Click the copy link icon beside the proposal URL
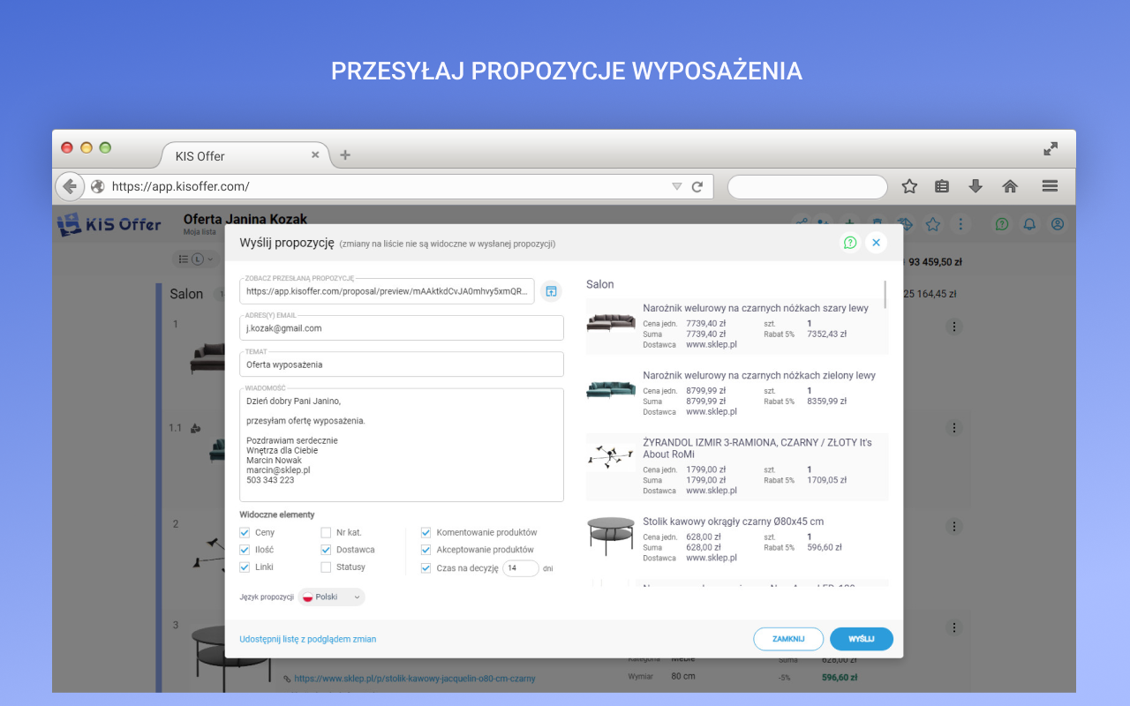Image resolution: width=1130 pixels, height=706 pixels. [x=551, y=290]
